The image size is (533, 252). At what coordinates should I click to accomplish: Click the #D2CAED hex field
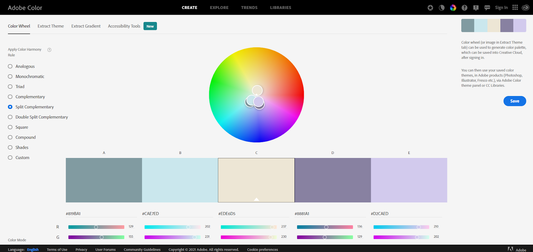[406, 214]
